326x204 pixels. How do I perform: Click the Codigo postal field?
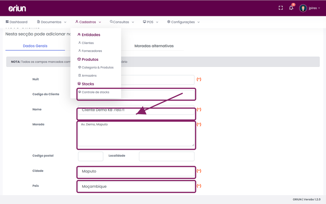pos(90,156)
